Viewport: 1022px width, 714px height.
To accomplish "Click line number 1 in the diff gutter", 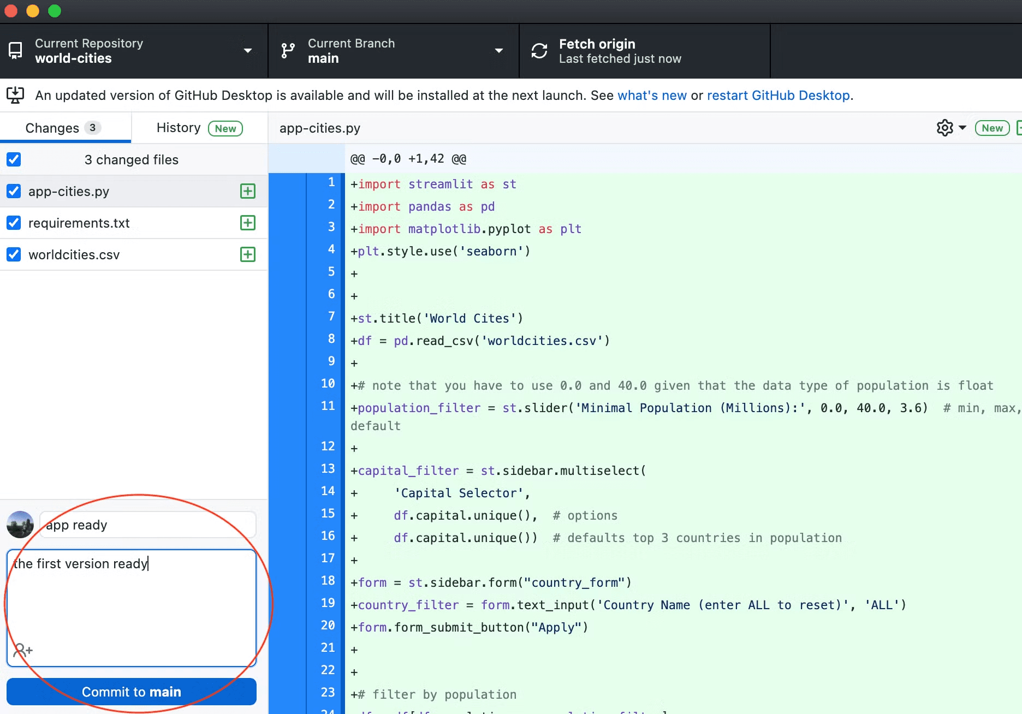I will coord(331,182).
